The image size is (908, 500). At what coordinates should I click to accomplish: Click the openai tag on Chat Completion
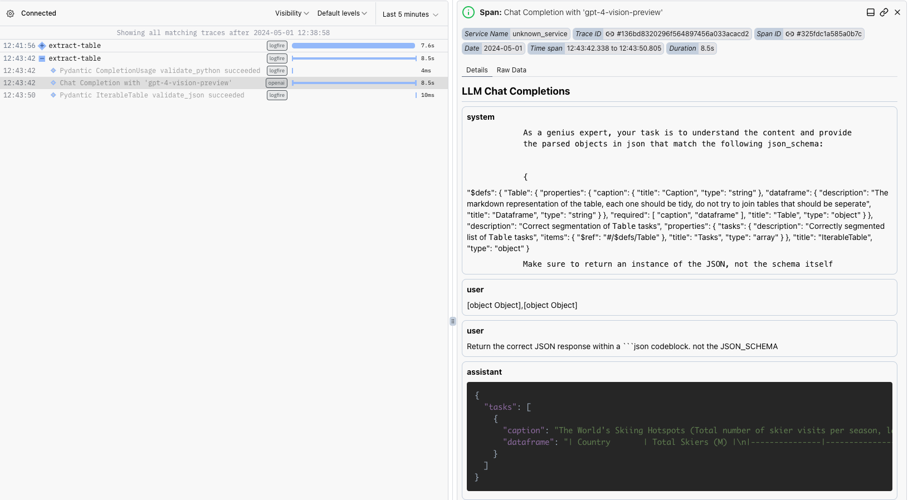point(276,83)
